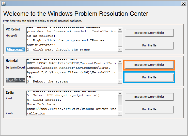This screenshot has height=136, width=188.
Task: Close the Windows Problem Resolution Center window
Action: point(183,4)
